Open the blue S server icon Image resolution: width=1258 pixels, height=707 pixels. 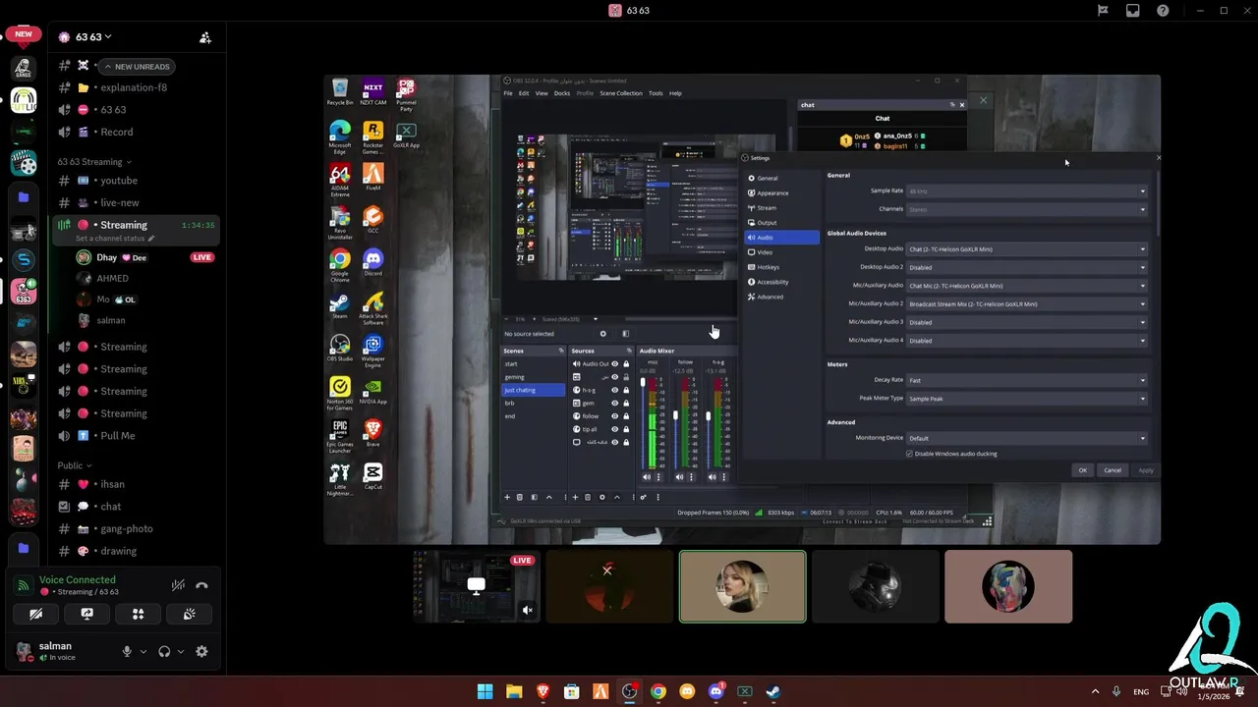(24, 259)
